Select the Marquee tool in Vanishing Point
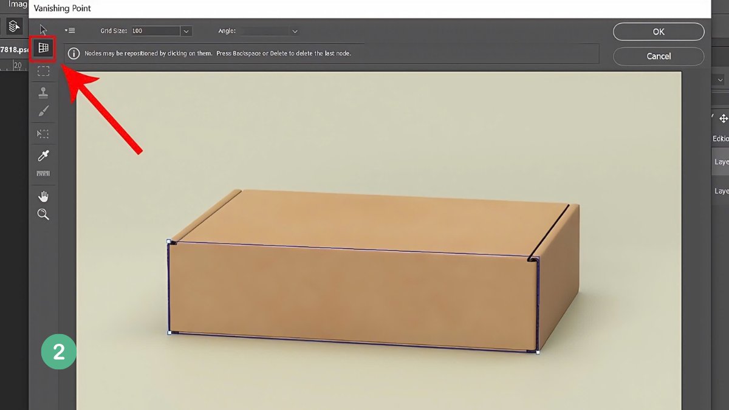 coord(43,72)
